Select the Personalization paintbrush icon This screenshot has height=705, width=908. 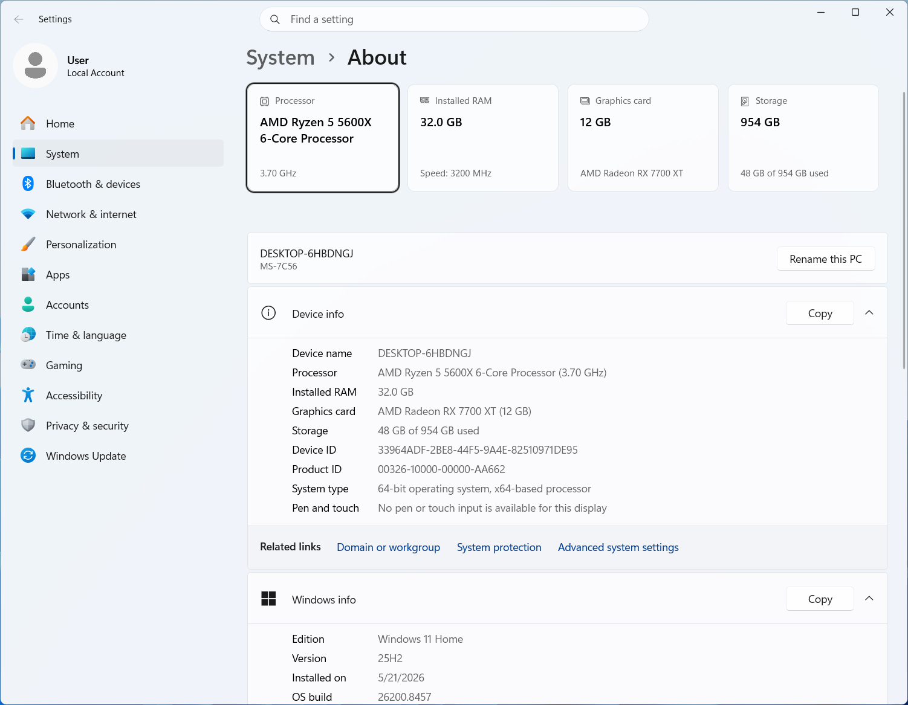point(28,244)
